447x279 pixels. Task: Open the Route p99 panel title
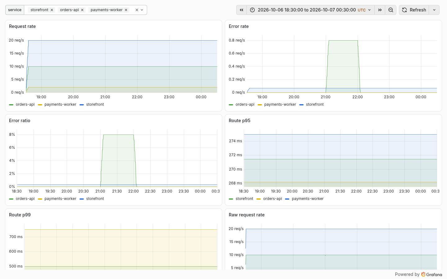point(20,215)
